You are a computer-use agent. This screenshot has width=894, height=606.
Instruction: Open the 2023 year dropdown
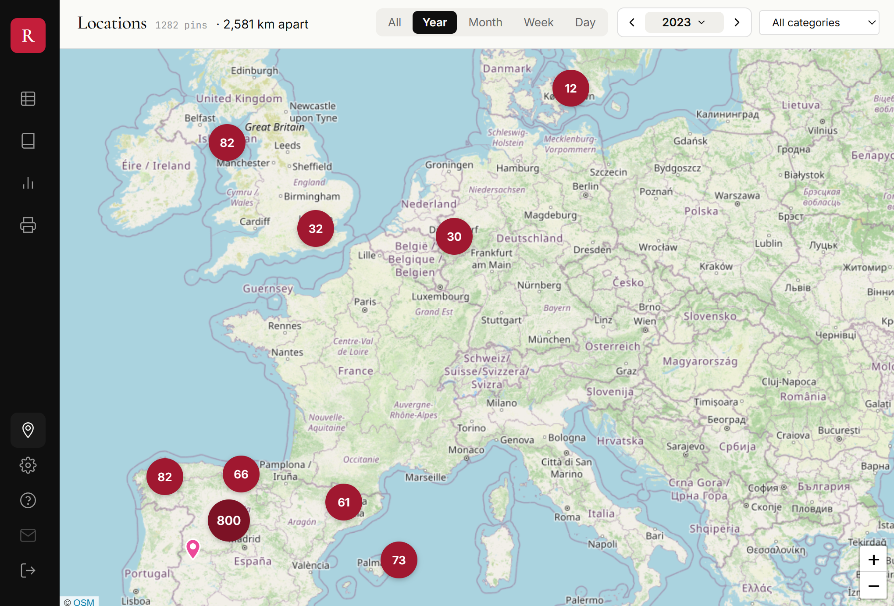(x=684, y=22)
